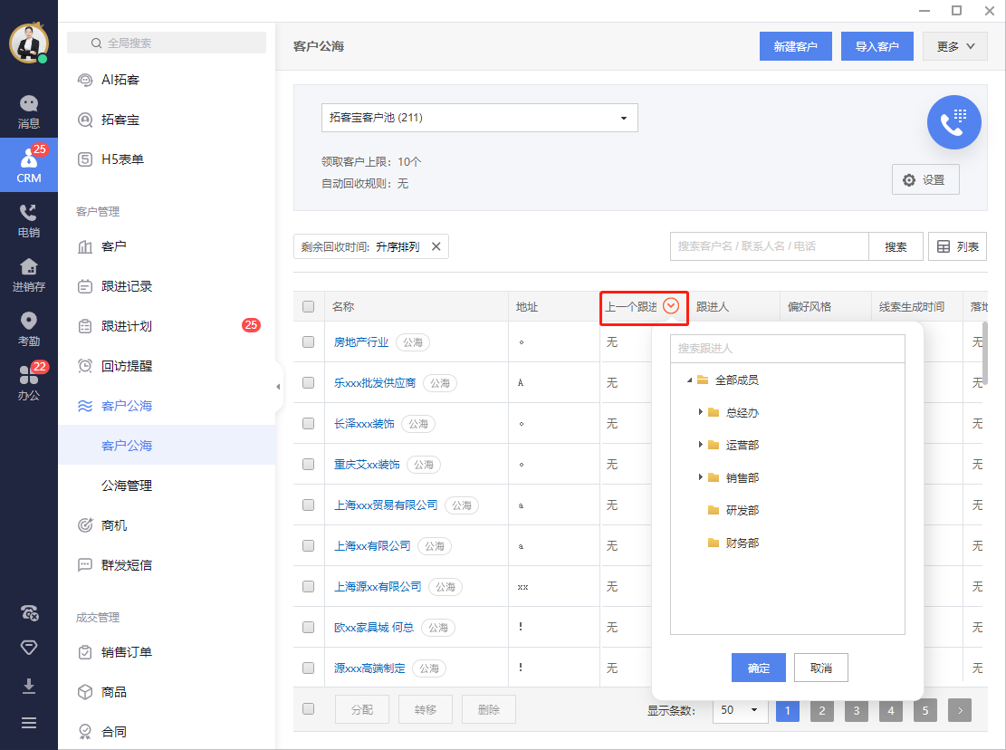The height and width of the screenshot is (750, 1006).
Task: Open the 上海源xx有限公司 customer link
Action: point(378,586)
